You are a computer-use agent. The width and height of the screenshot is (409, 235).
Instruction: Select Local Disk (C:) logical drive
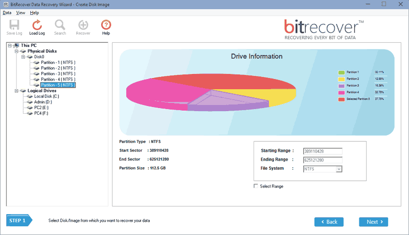click(47, 96)
